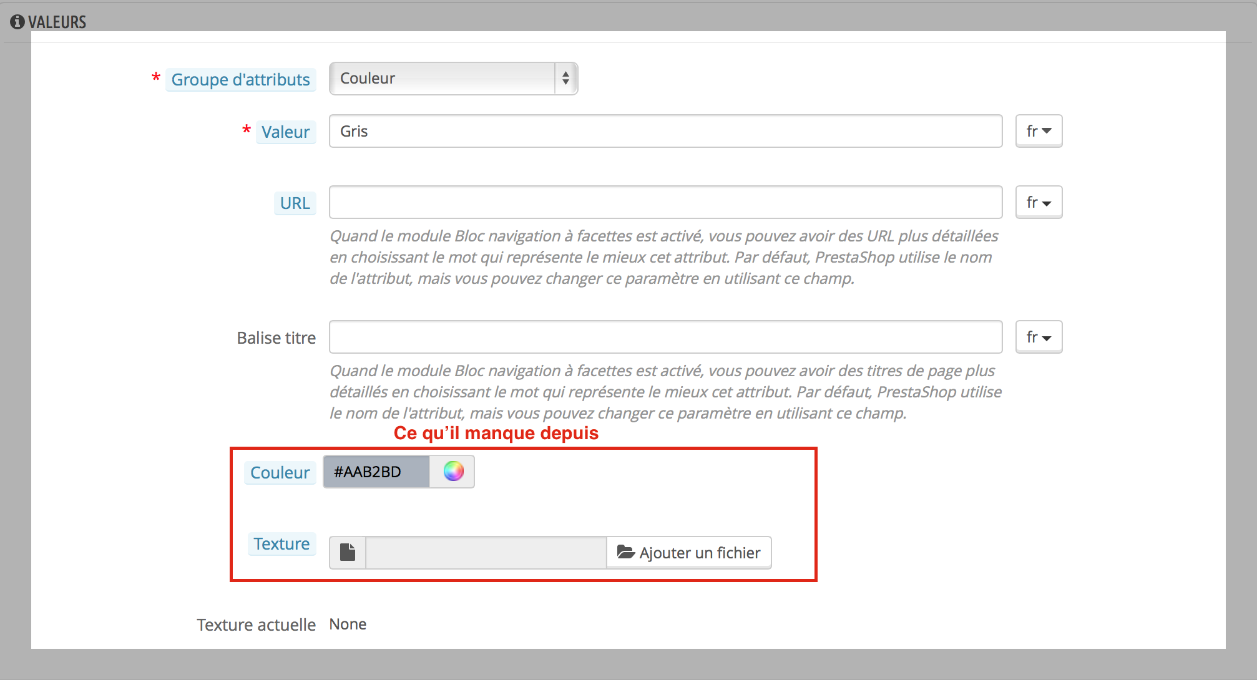Focus the Balise titre text field
The image size is (1257, 680).
(x=665, y=337)
